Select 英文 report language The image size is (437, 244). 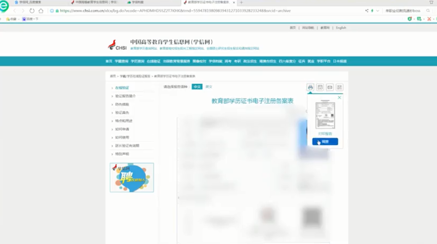click(x=209, y=87)
